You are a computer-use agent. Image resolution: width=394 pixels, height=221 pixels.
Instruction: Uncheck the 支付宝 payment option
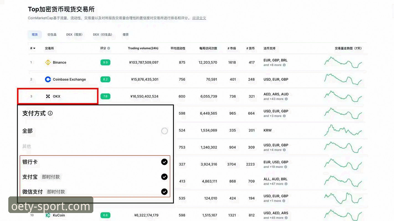tap(164, 177)
